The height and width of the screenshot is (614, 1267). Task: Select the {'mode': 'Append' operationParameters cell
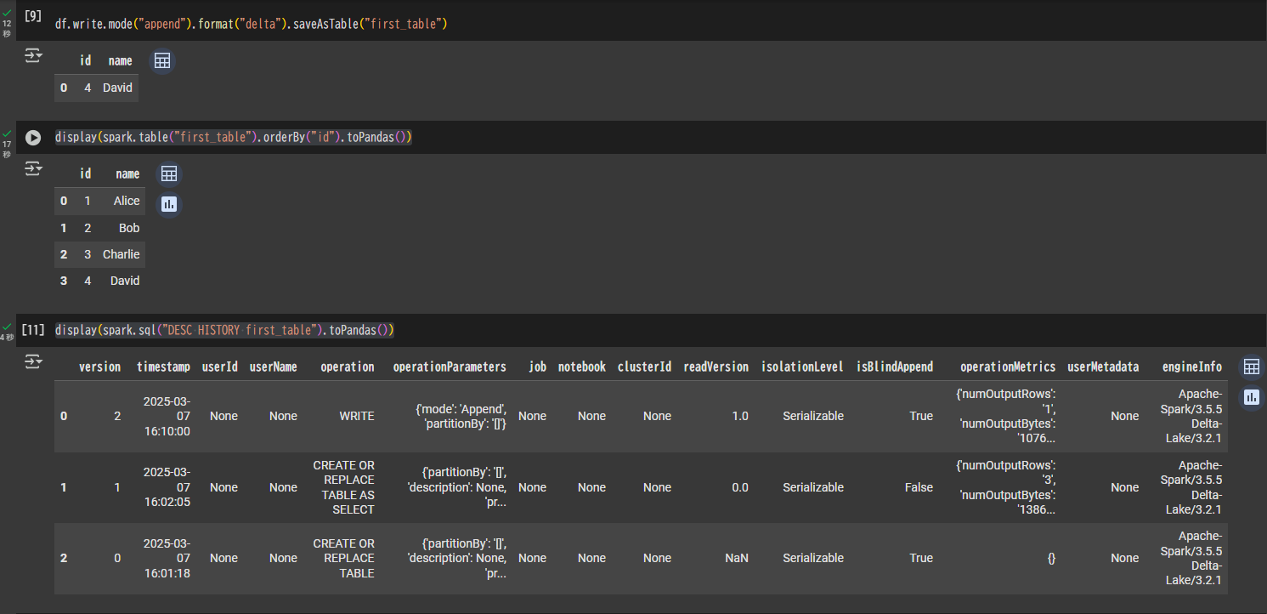pos(461,417)
